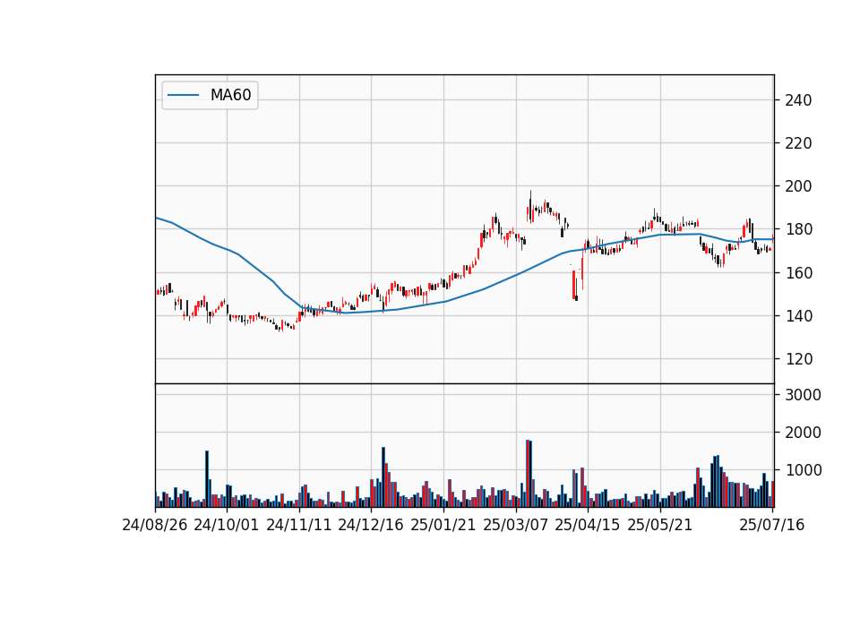860x618 pixels.
Task: Click the 140 price axis label
Action: tap(798, 316)
